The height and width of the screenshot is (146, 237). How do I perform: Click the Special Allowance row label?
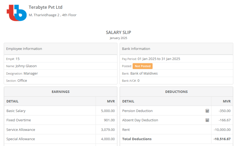tap(21, 139)
